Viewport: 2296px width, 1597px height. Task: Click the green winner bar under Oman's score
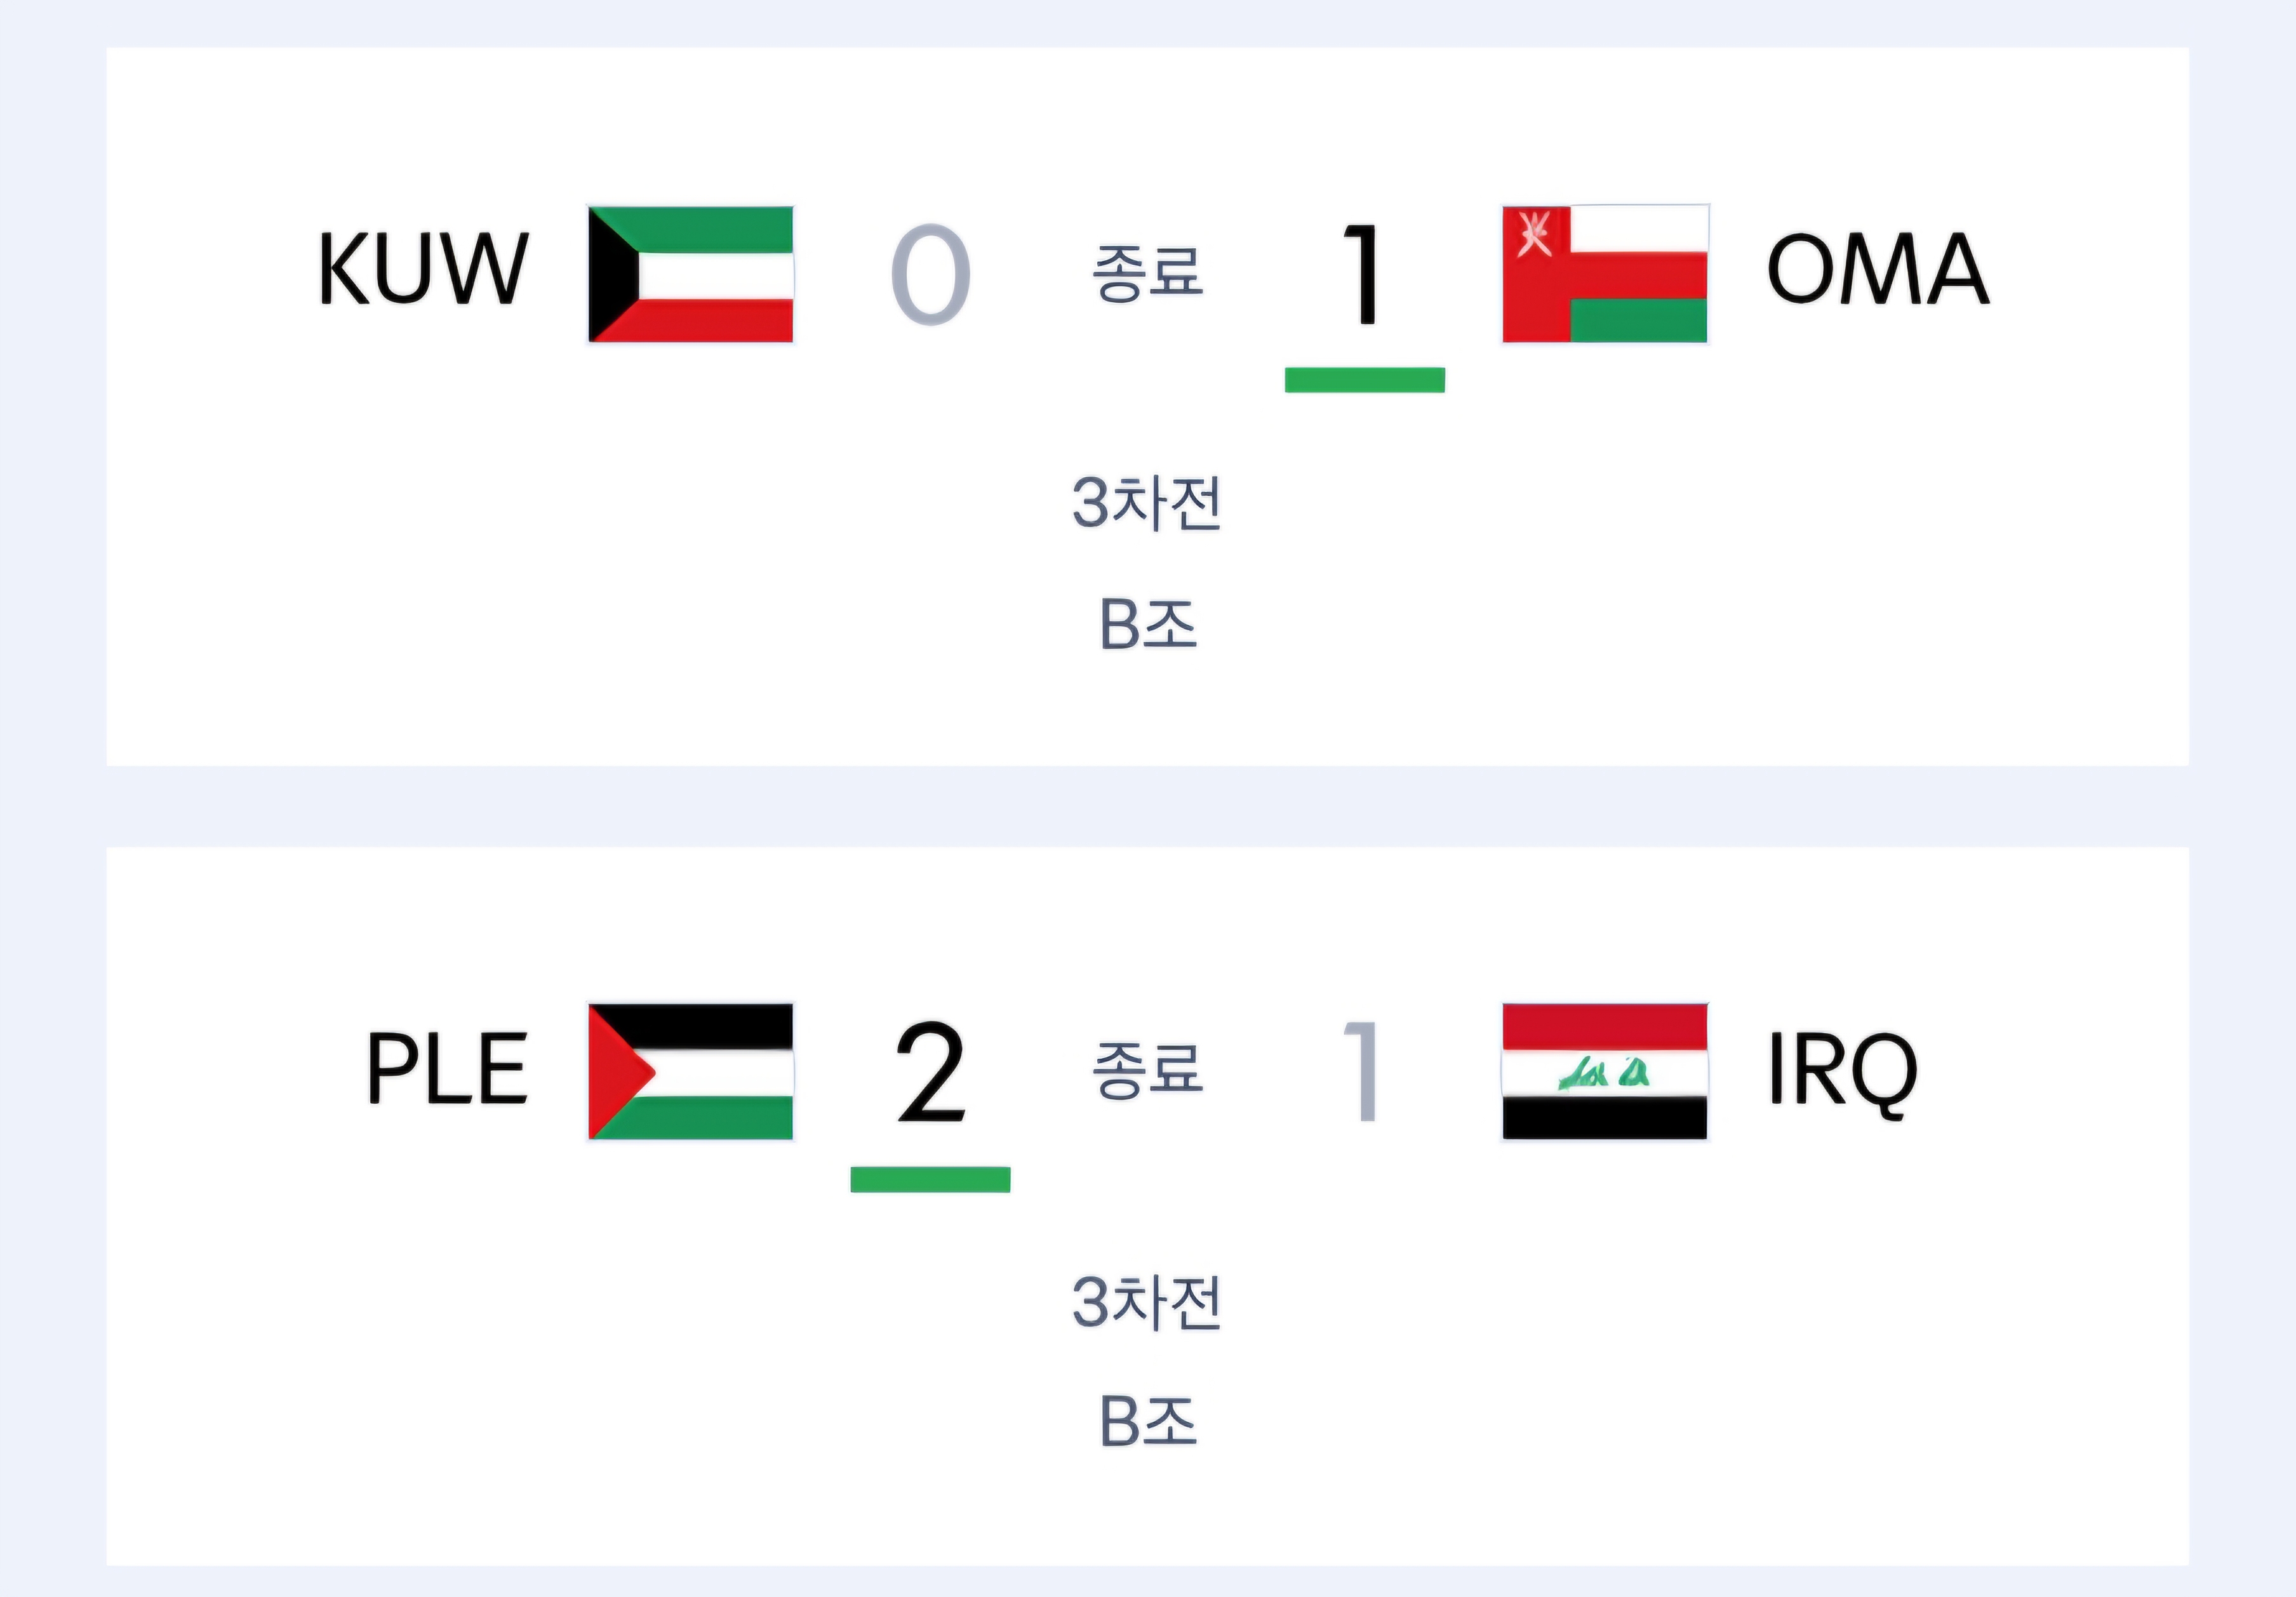pyautogui.click(x=1365, y=380)
